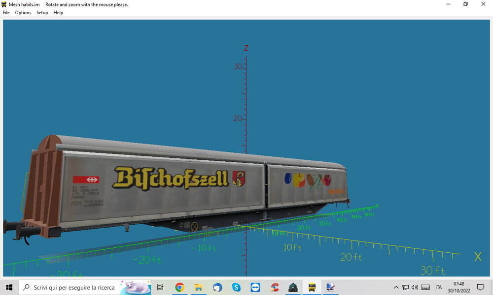Image resolution: width=493 pixels, height=295 pixels.
Task: Open File Explorer from taskbar
Action: [198, 287]
